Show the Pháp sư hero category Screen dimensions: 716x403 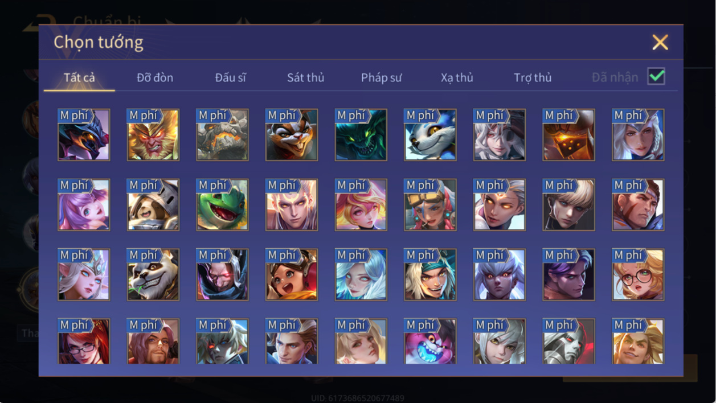[x=381, y=77]
